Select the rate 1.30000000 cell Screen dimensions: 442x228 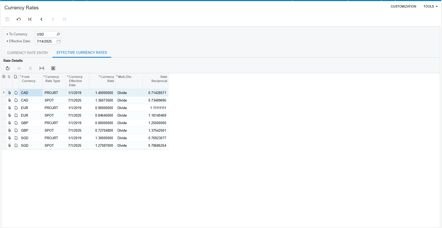point(102,138)
